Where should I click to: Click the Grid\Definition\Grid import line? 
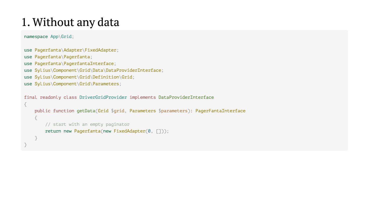[x=79, y=77]
